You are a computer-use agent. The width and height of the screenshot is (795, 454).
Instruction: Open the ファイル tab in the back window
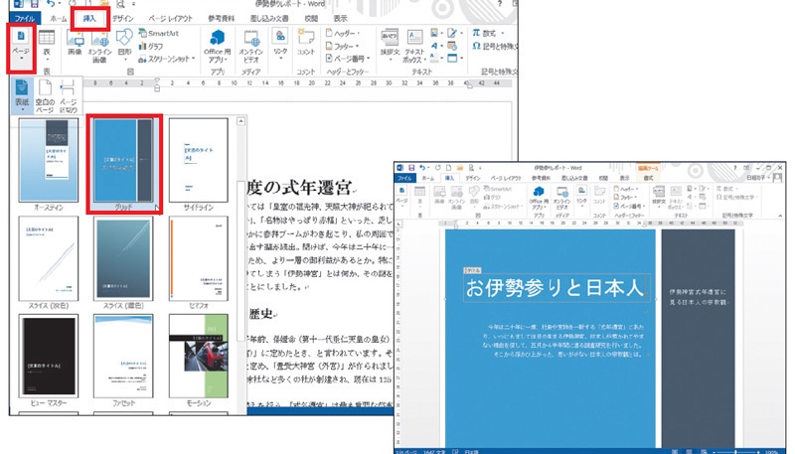tap(23, 18)
